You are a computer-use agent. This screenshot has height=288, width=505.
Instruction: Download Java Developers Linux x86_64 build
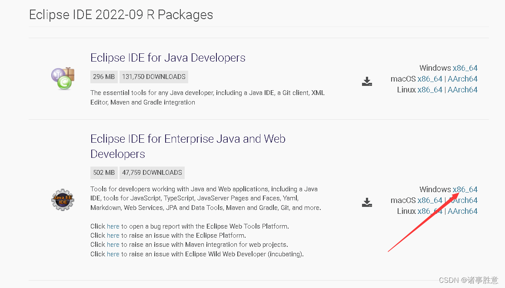point(430,90)
